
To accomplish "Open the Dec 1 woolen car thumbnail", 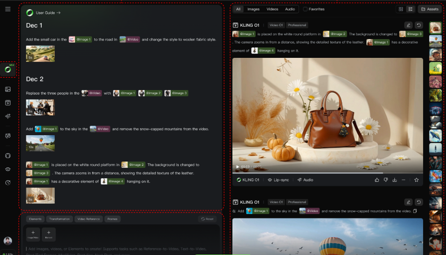I will tap(41, 54).
